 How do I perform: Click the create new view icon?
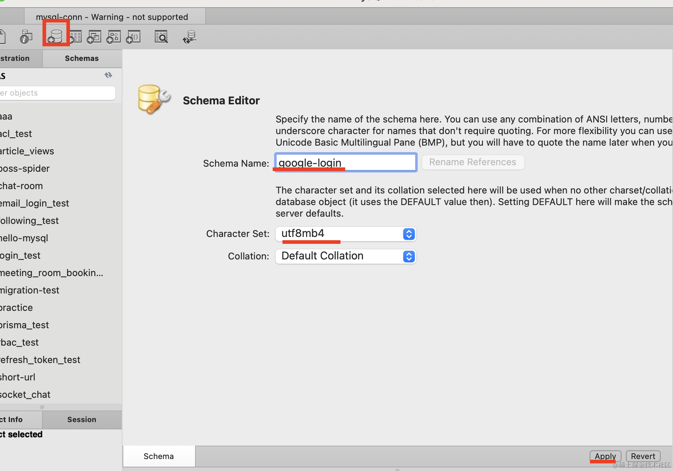pyautogui.click(x=94, y=37)
